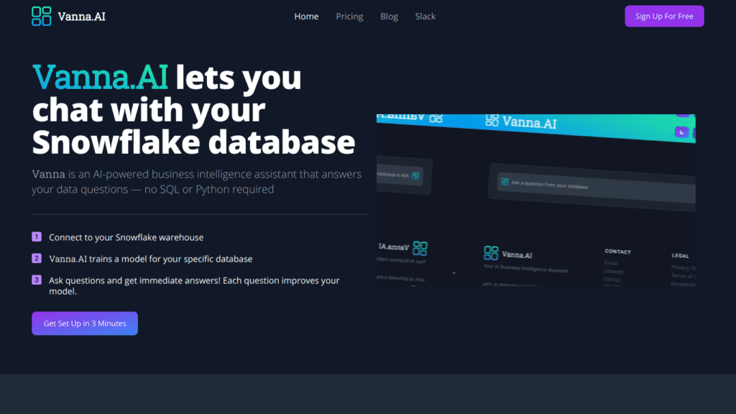736x414 pixels.
Task: Click the Vanna.AI logo in preview's gradient banner
Action: coord(521,122)
